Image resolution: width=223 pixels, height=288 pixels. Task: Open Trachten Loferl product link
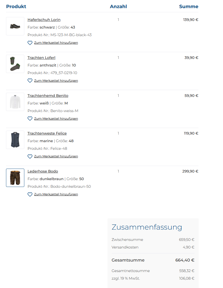pos(42,58)
